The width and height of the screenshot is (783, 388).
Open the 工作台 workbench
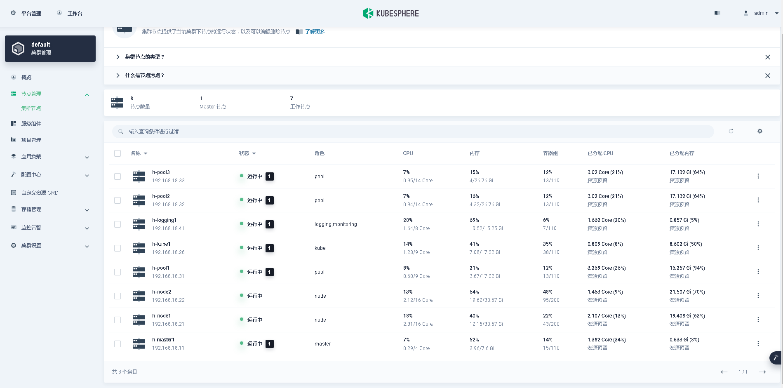pyautogui.click(x=70, y=13)
